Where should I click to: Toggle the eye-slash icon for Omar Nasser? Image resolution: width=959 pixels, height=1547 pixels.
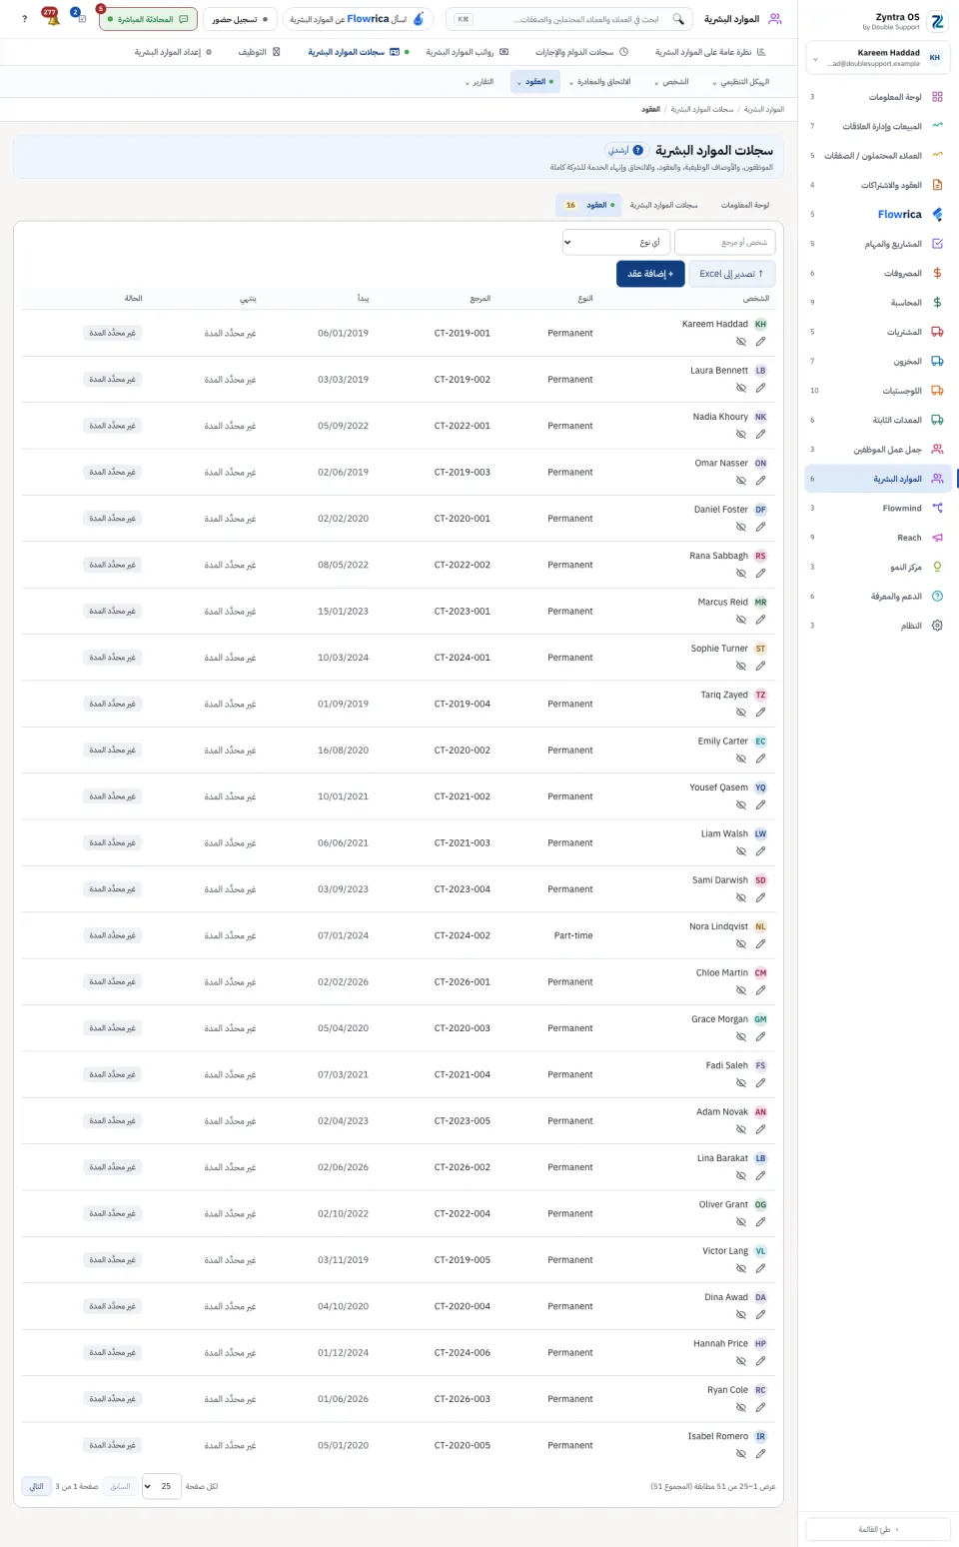click(x=741, y=481)
